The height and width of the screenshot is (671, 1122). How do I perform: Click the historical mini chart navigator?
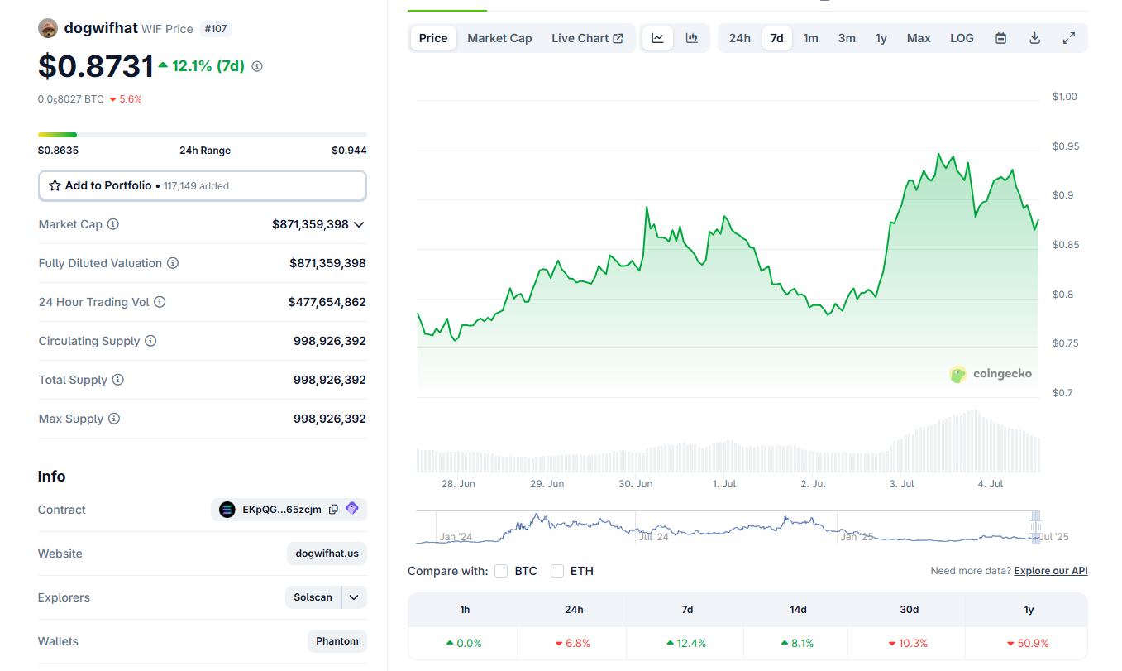pos(728,527)
